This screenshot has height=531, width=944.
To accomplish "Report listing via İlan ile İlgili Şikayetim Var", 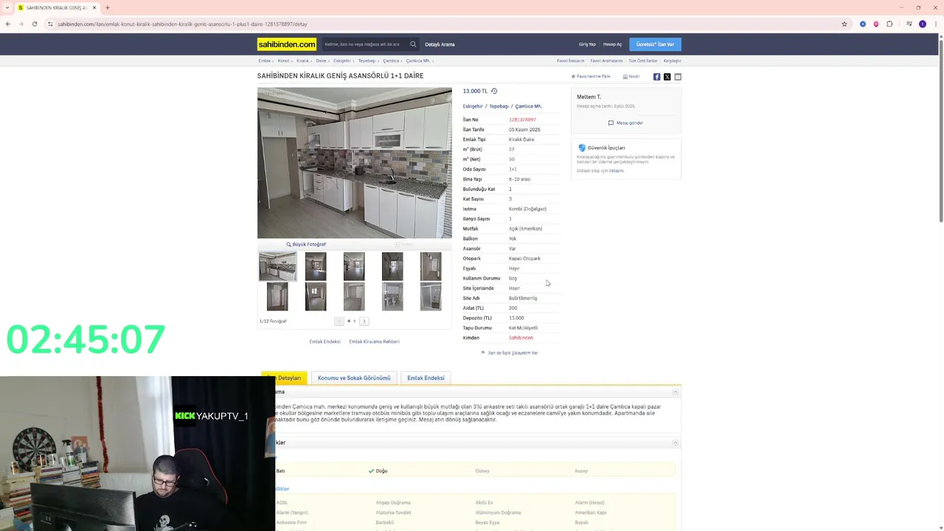I will click(x=510, y=353).
